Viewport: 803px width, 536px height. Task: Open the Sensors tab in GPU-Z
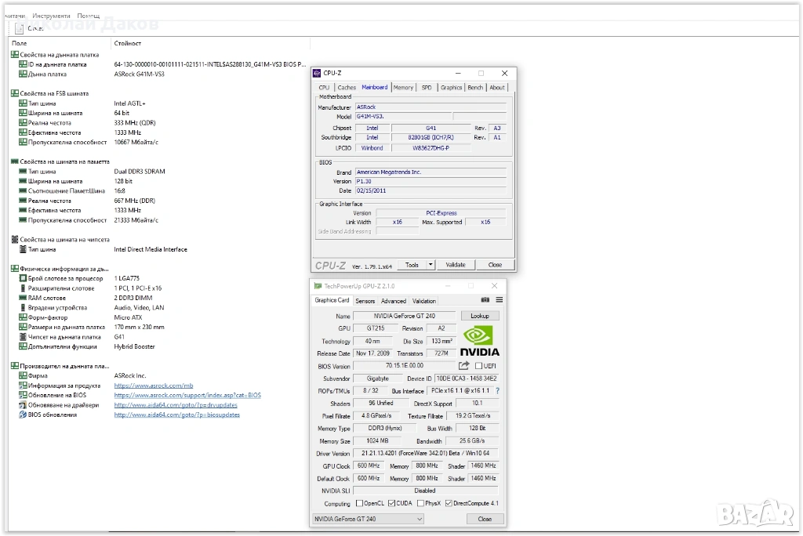(365, 301)
